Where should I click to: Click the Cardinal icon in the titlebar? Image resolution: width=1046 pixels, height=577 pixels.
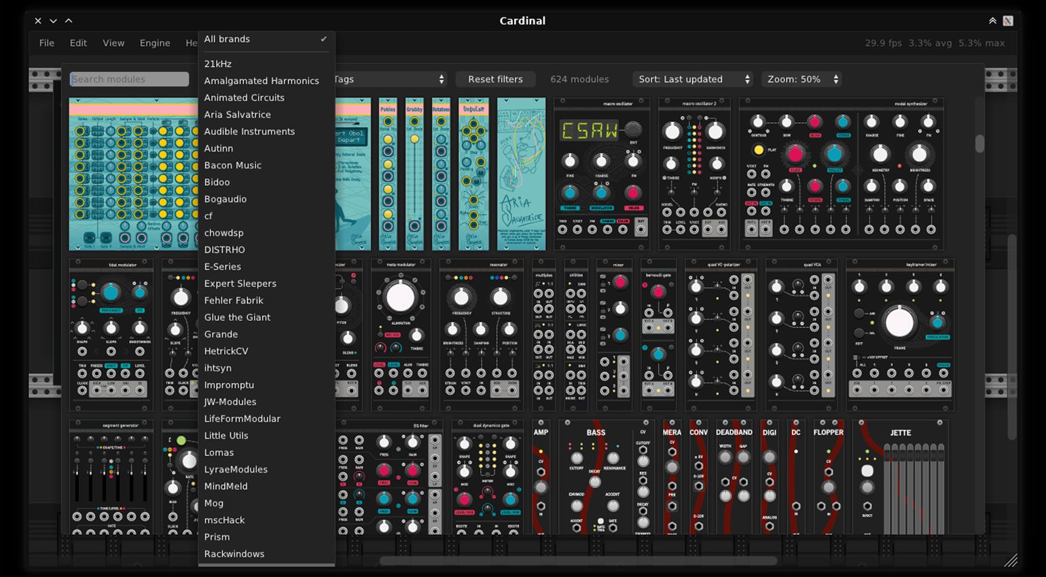coord(1007,20)
